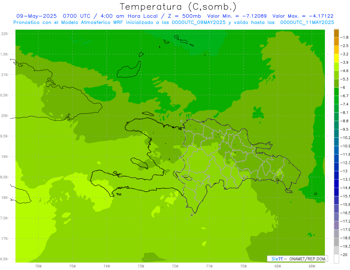Pick the yellow swatch between -3.2 and -3.9

[336, 58]
